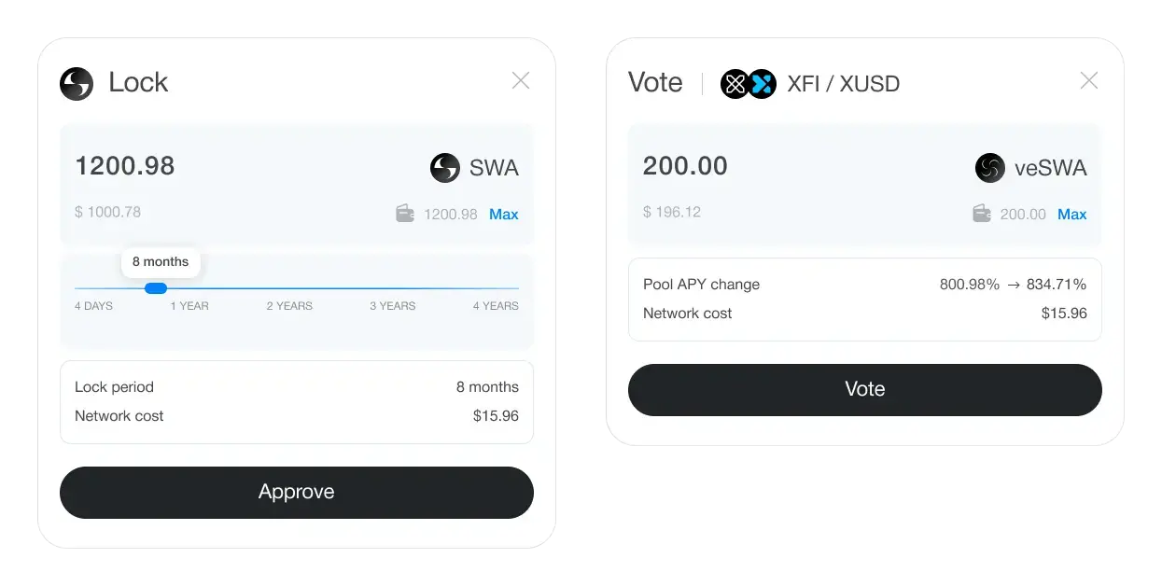Click the SWA logo in the Lock header
1162x586 pixels.
[x=76, y=83]
